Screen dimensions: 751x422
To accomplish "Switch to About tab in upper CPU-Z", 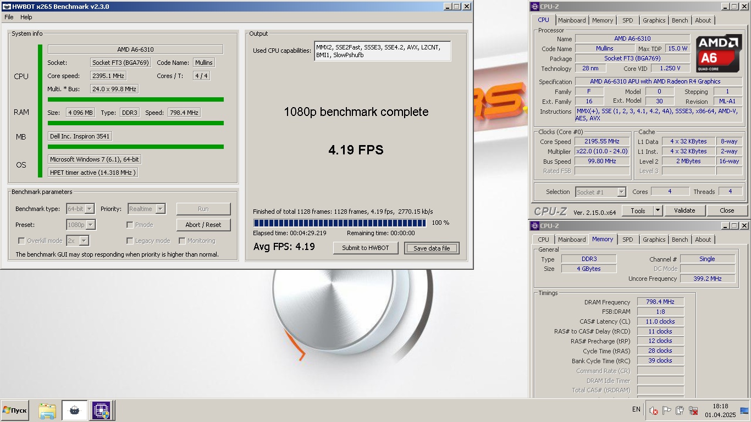I will 703,20.
